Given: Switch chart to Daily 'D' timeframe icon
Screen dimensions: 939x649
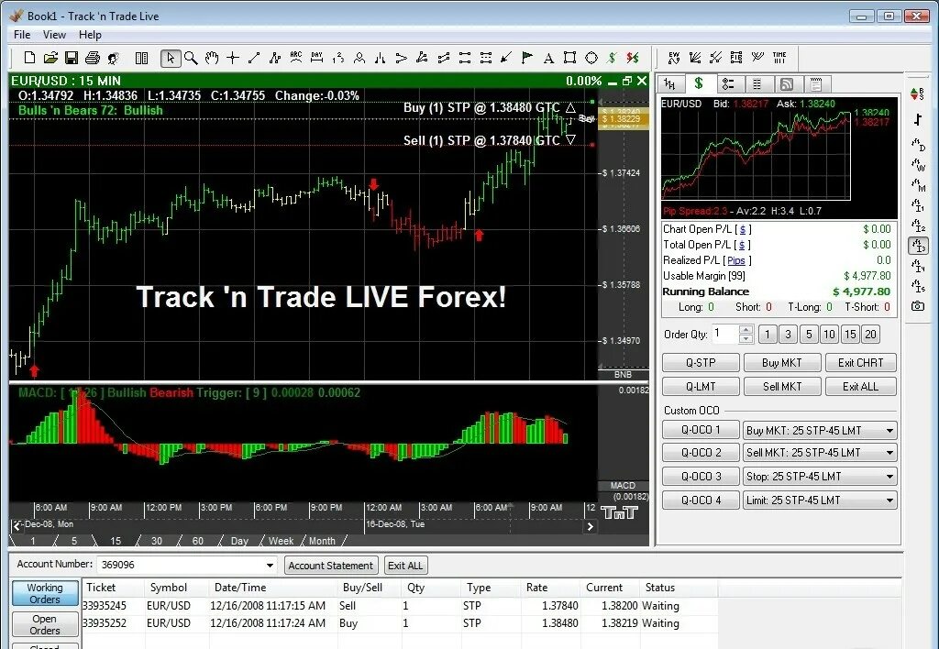Looking at the screenshot, I should pos(917,146).
